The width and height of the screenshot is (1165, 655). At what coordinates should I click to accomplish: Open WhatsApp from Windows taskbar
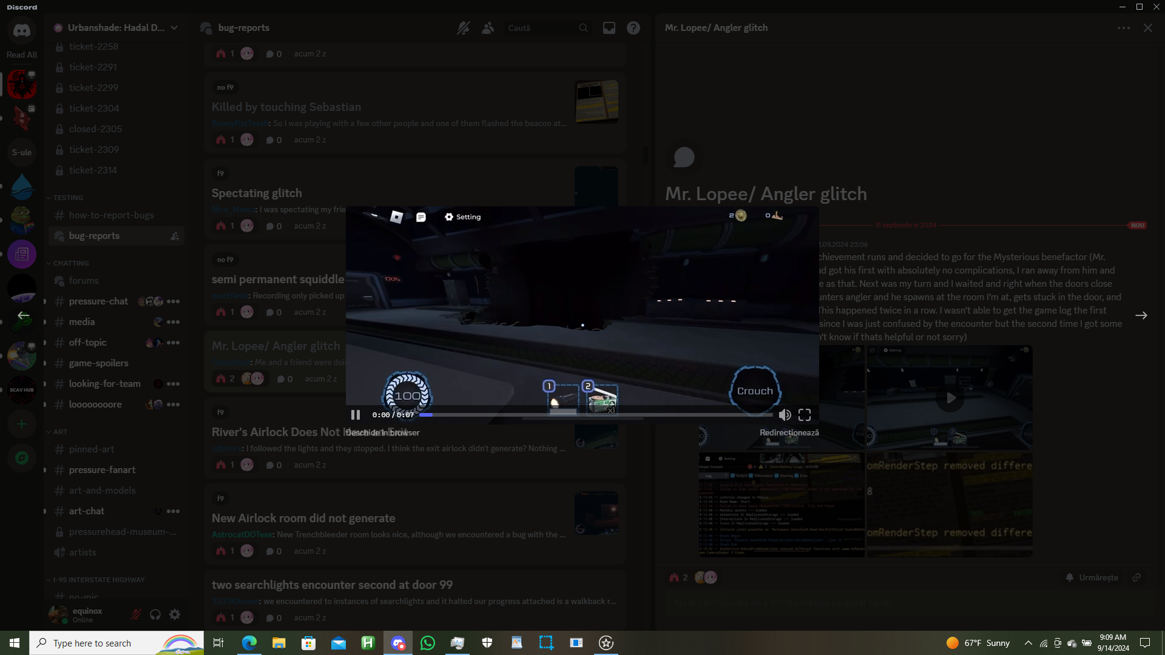(x=428, y=643)
